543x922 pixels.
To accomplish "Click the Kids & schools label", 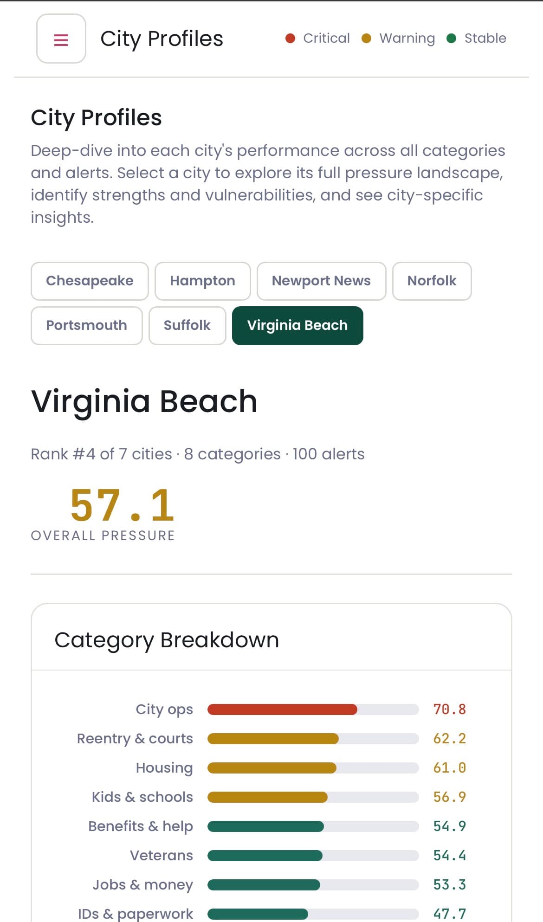I will coord(142,797).
